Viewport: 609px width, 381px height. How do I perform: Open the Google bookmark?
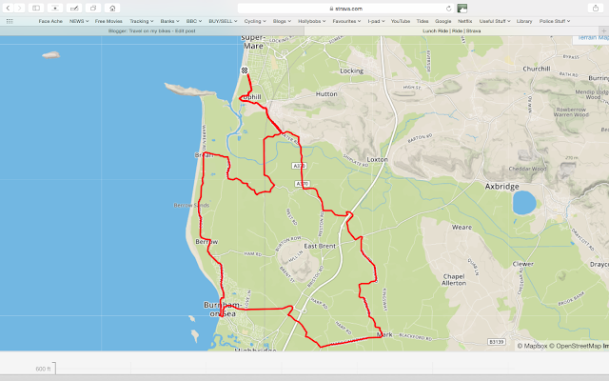(443, 21)
